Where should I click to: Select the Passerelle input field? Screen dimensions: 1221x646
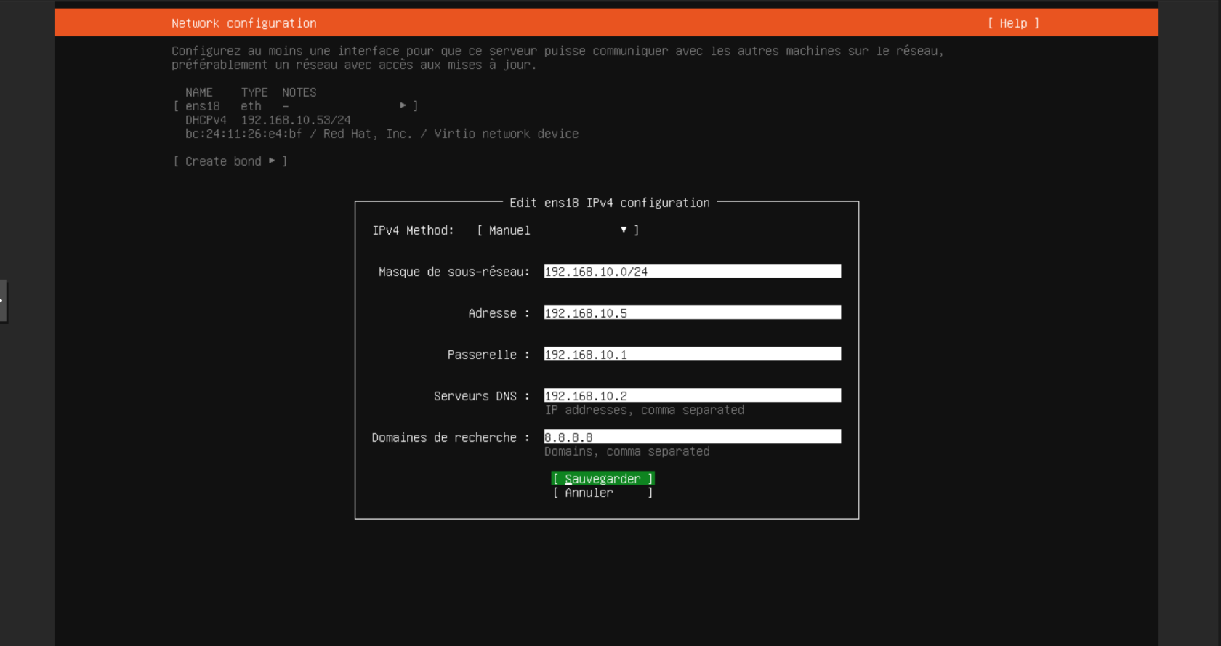(692, 355)
